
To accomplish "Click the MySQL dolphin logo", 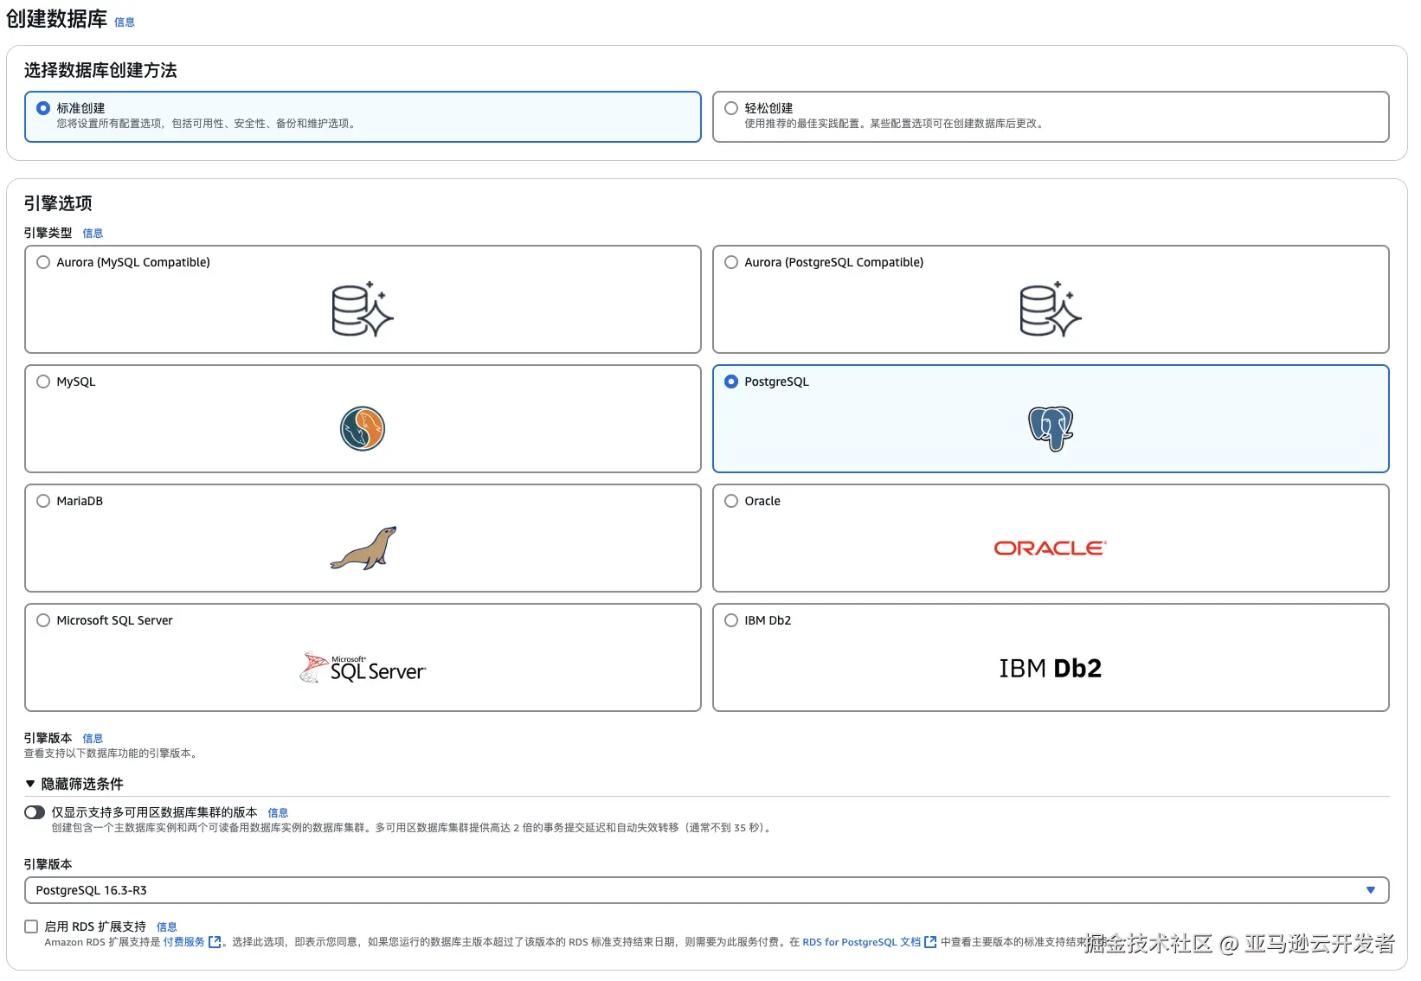I will pos(363,429).
